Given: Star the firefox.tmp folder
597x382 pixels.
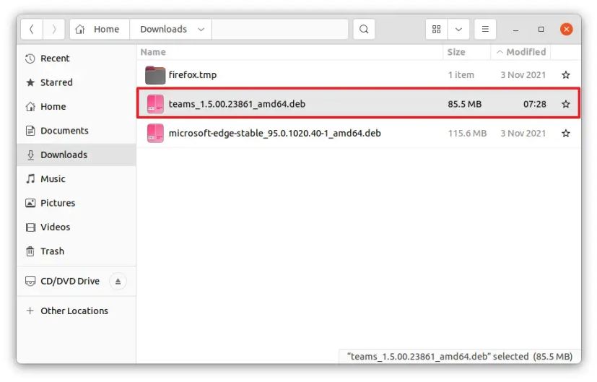Looking at the screenshot, I should pos(566,75).
